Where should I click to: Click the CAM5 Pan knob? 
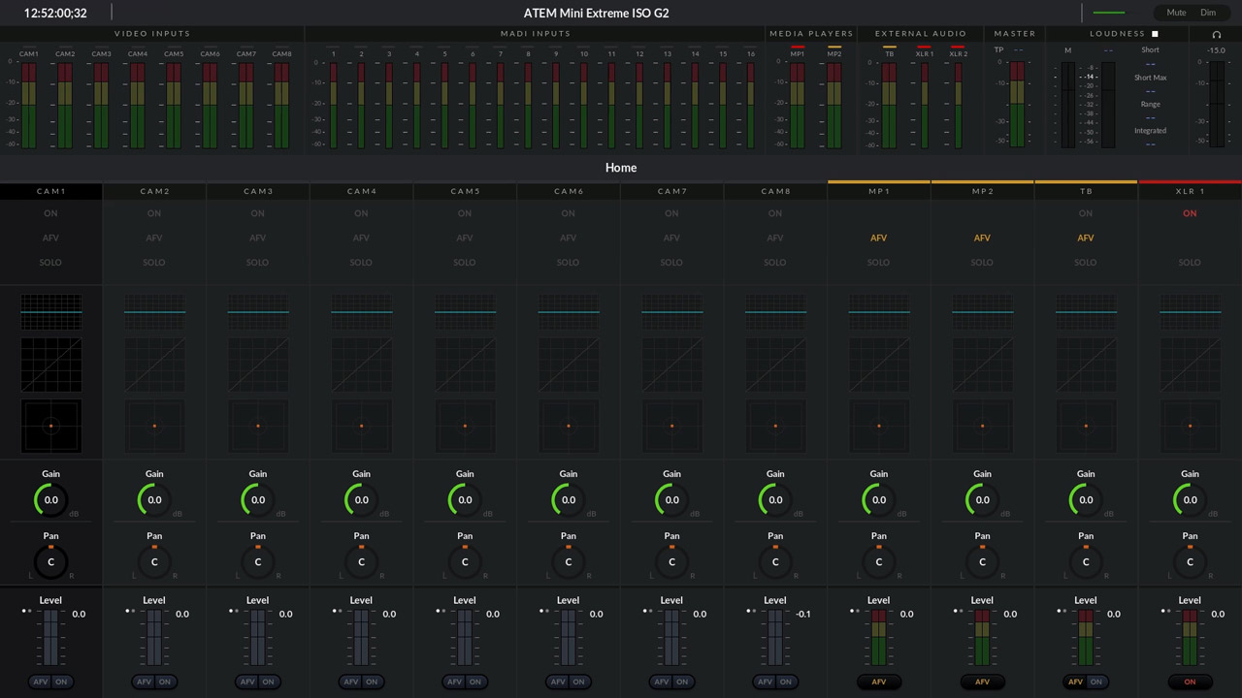[x=465, y=561]
